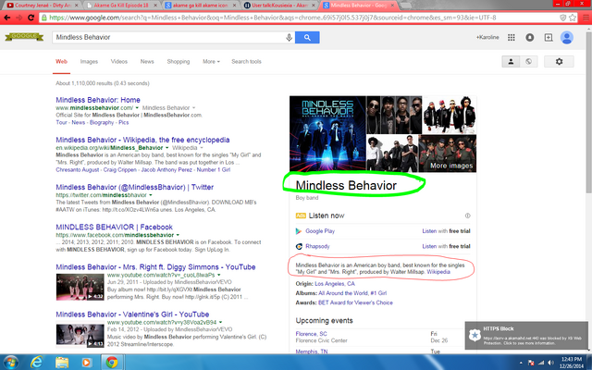This screenshot has height=370, width=592.
Task: Open File Explorer from taskbar
Action: tap(62, 363)
